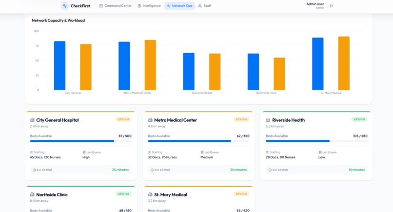This screenshot has width=393, height=212.
Task: Click Lab Queue icon in Metro Medical card
Action: 202,153
